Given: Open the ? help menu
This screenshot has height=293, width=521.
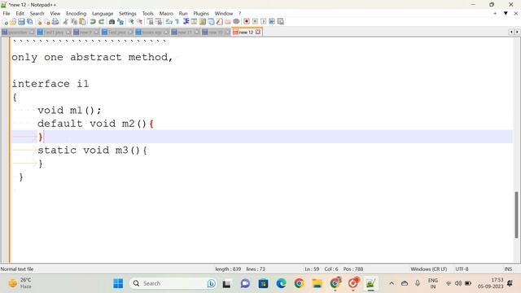Looking at the screenshot, I should point(239,13).
